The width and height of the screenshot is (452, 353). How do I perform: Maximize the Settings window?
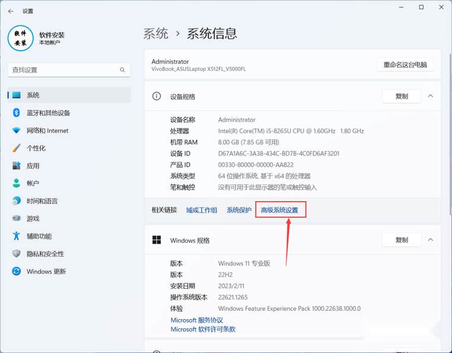[x=421, y=7]
